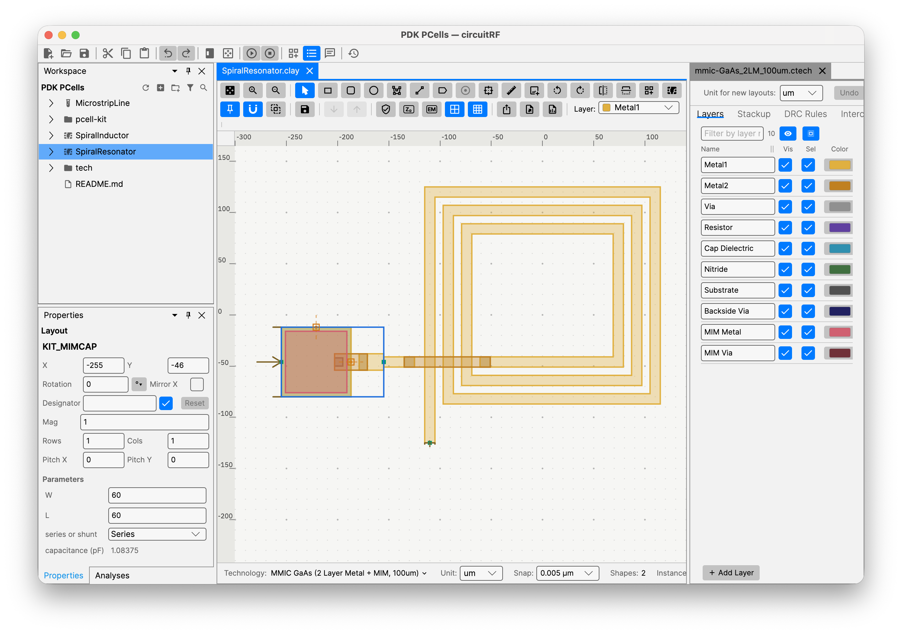Click the Cap Dielectric color swatch
Image resolution: width=902 pixels, height=634 pixels.
(839, 248)
